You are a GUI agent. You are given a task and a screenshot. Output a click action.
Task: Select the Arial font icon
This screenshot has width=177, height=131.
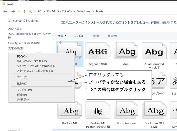[126, 51]
